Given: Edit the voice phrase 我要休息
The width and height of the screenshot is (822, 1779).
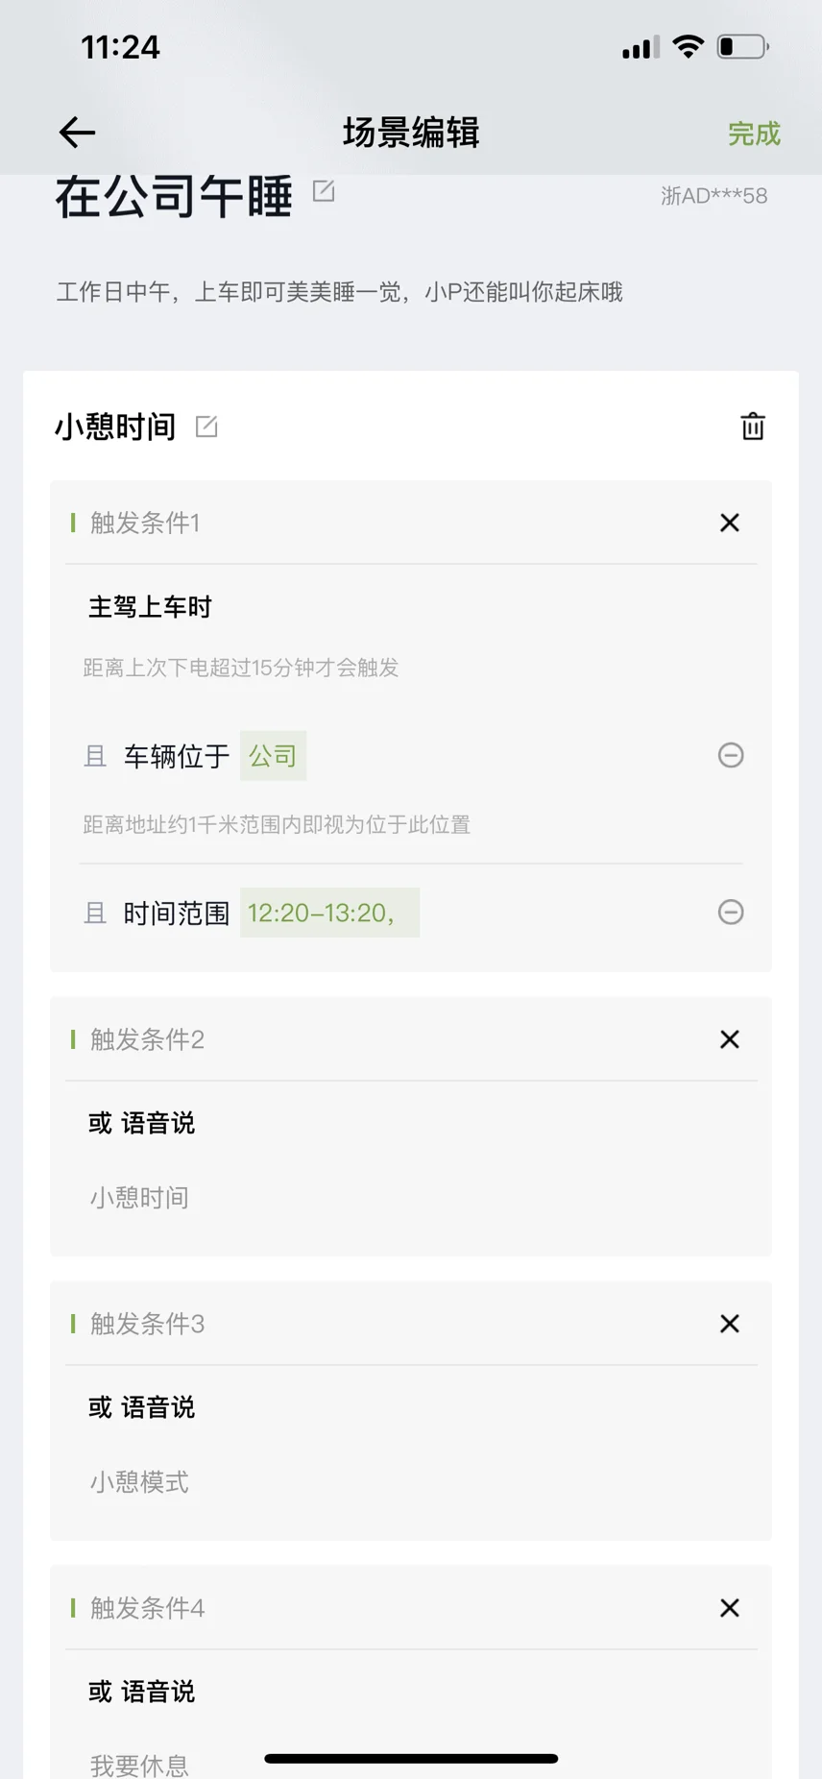Looking at the screenshot, I should (139, 1766).
